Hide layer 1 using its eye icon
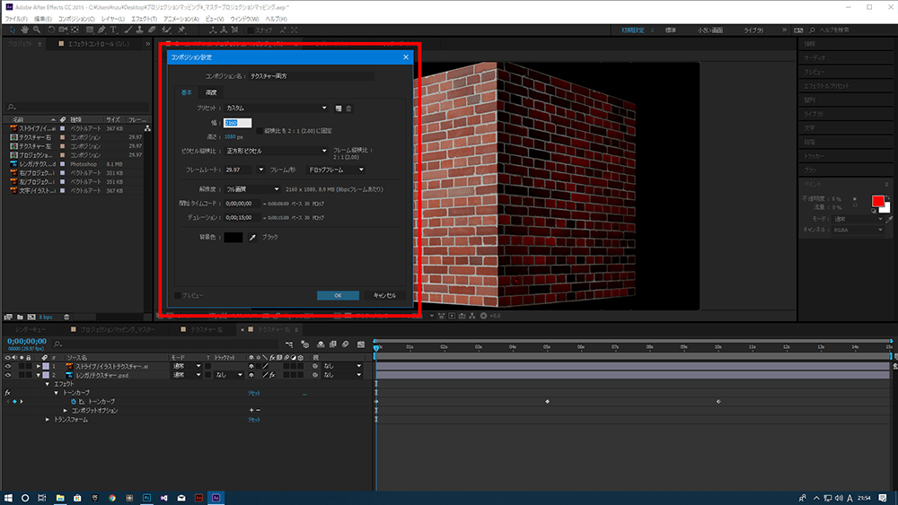 pyautogui.click(x=8, y=367)
